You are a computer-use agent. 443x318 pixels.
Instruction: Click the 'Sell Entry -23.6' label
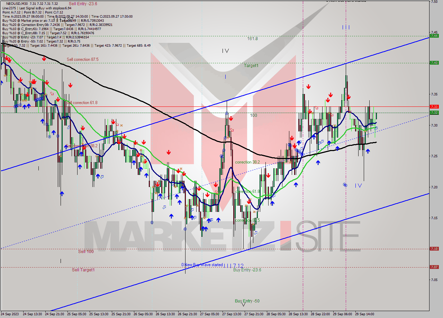tap(83, 4)
